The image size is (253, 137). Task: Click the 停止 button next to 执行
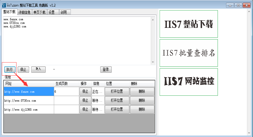[23, 69]
